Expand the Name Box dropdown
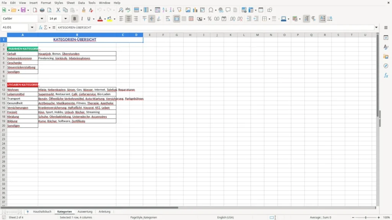This screenshot has height=220, width=392. point(32,27)
